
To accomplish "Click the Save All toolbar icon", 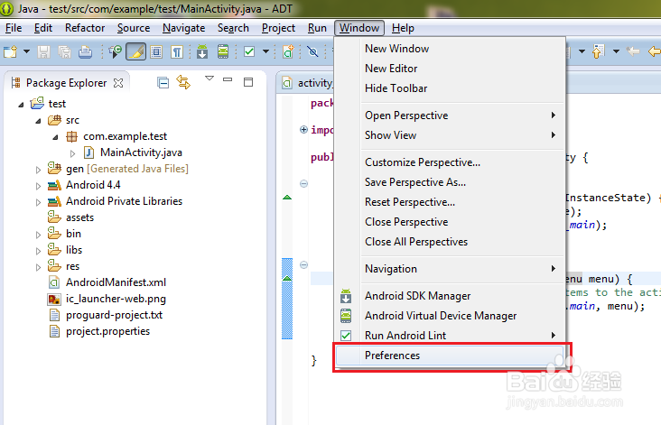I will click(64, 51).
